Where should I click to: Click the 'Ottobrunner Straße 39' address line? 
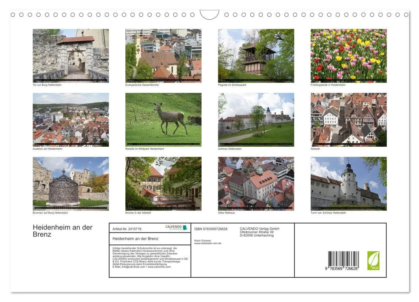click(x=257, y=232)
